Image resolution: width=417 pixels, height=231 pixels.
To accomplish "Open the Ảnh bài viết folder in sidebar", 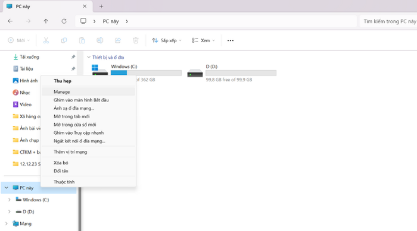I will (27, 128).
